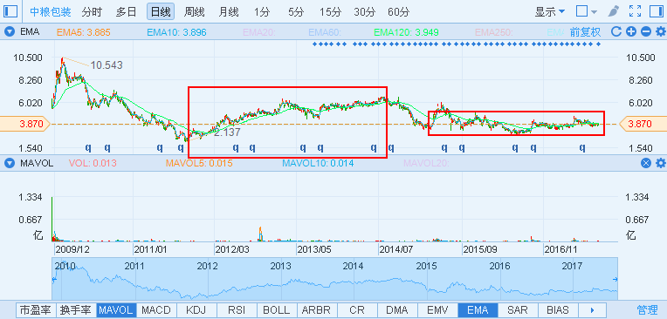Toggle the EMA indicator button
This screenshot has width=667, height=319.
pos(478,310)
